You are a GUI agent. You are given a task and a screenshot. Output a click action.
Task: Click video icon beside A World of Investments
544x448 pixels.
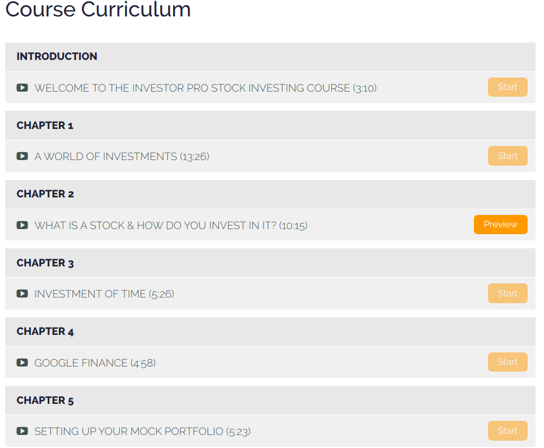pyautogui.click(x=22, y=156)
